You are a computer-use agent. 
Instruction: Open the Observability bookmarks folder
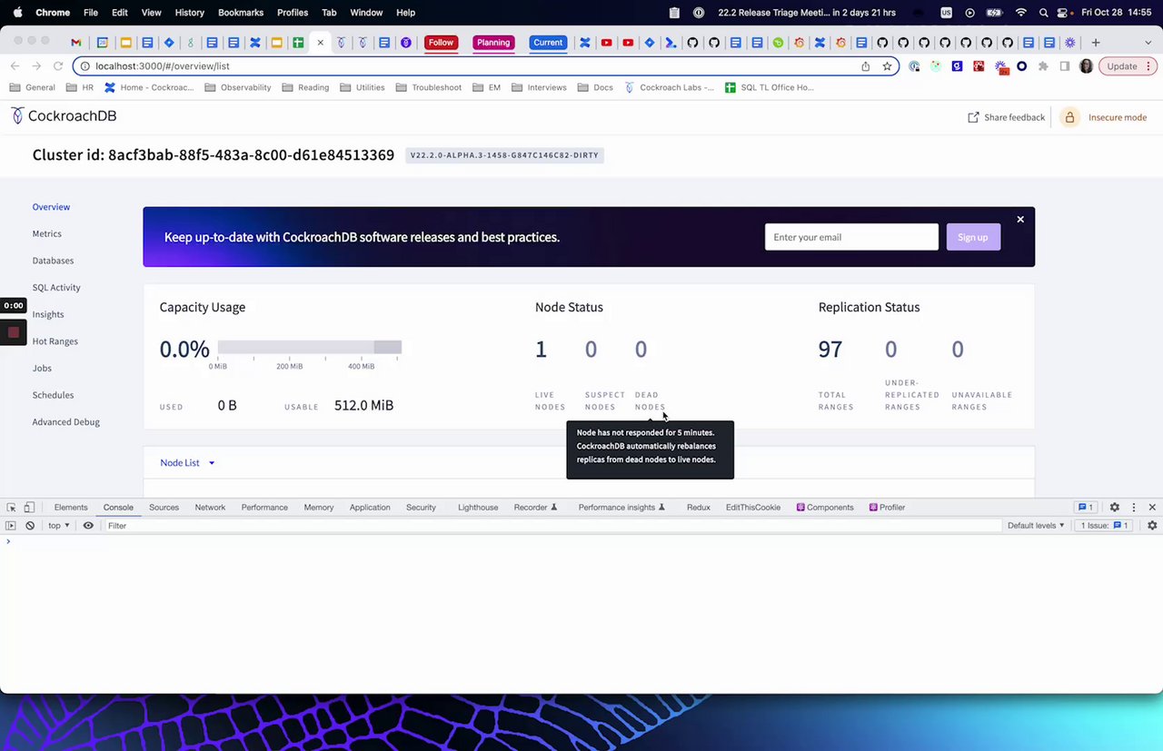[x=238, y=88]
